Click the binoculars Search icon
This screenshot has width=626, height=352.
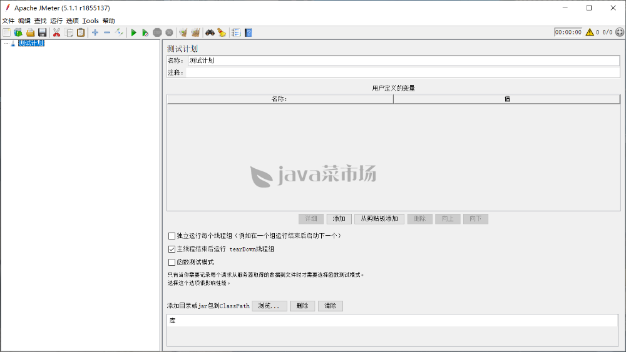pos(210,33)
